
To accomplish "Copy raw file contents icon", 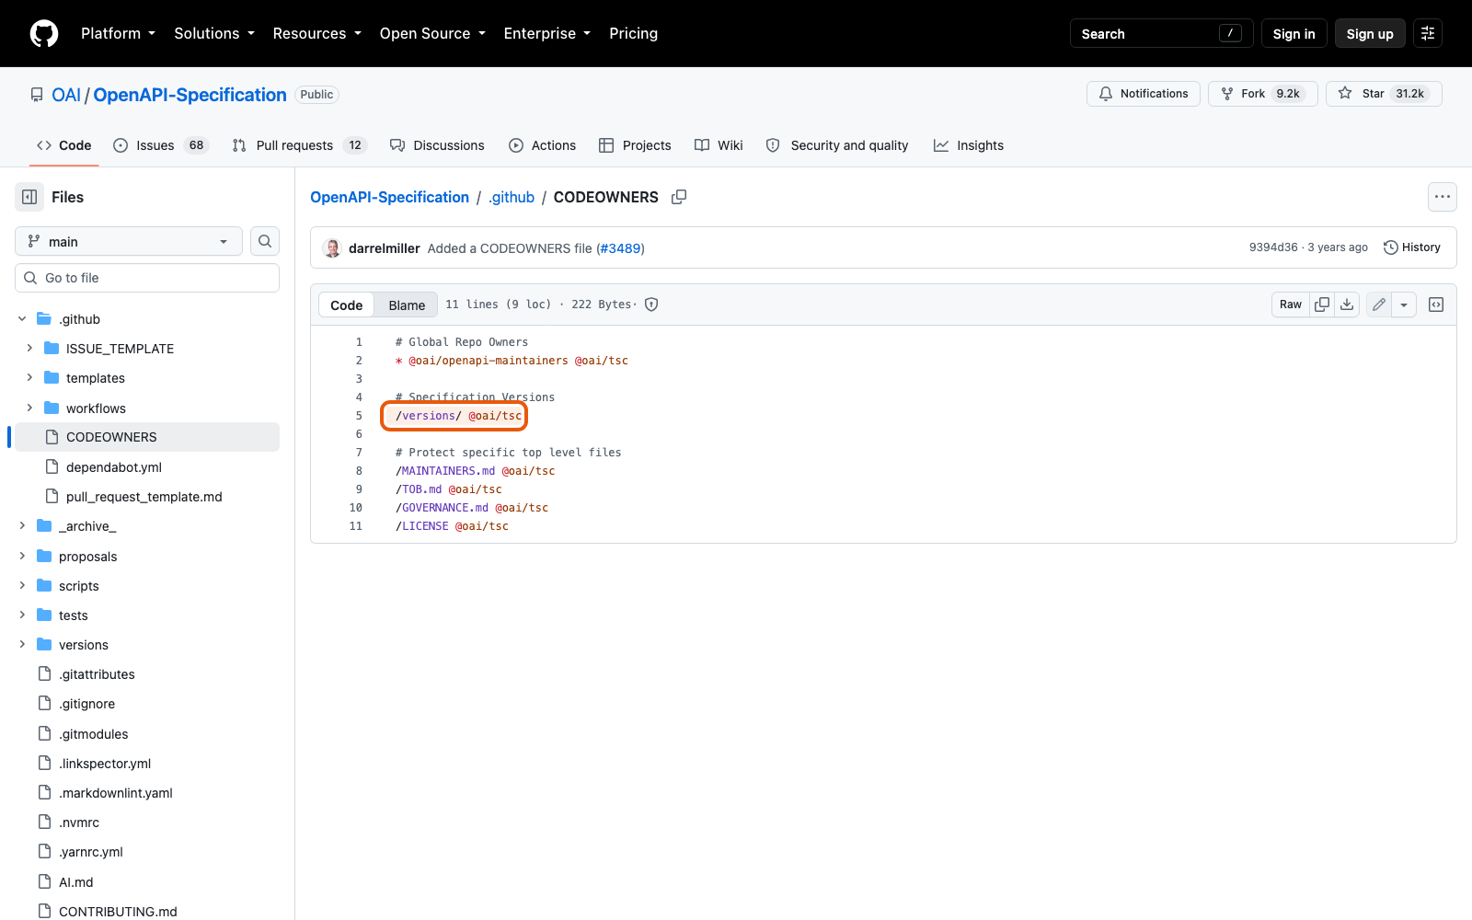I will tap(1322, 305).
